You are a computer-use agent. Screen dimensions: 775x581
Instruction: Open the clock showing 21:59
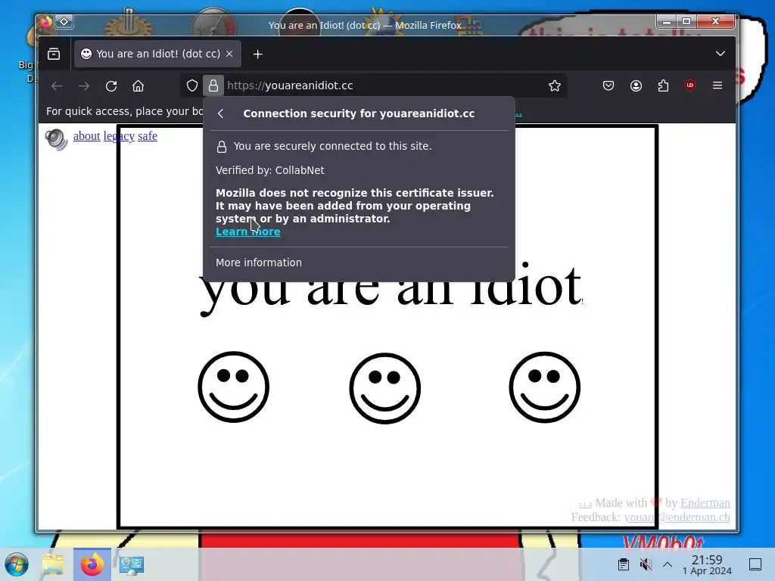pos(707,564)
